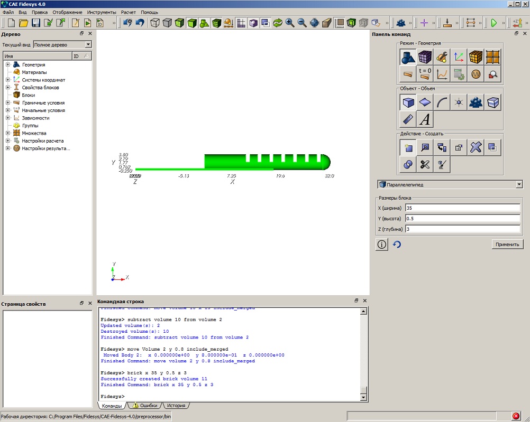The height and width of the screenshot is (422, 530).
Task: Click the Zoom out magnifier icon
Action: coord(302,23)
